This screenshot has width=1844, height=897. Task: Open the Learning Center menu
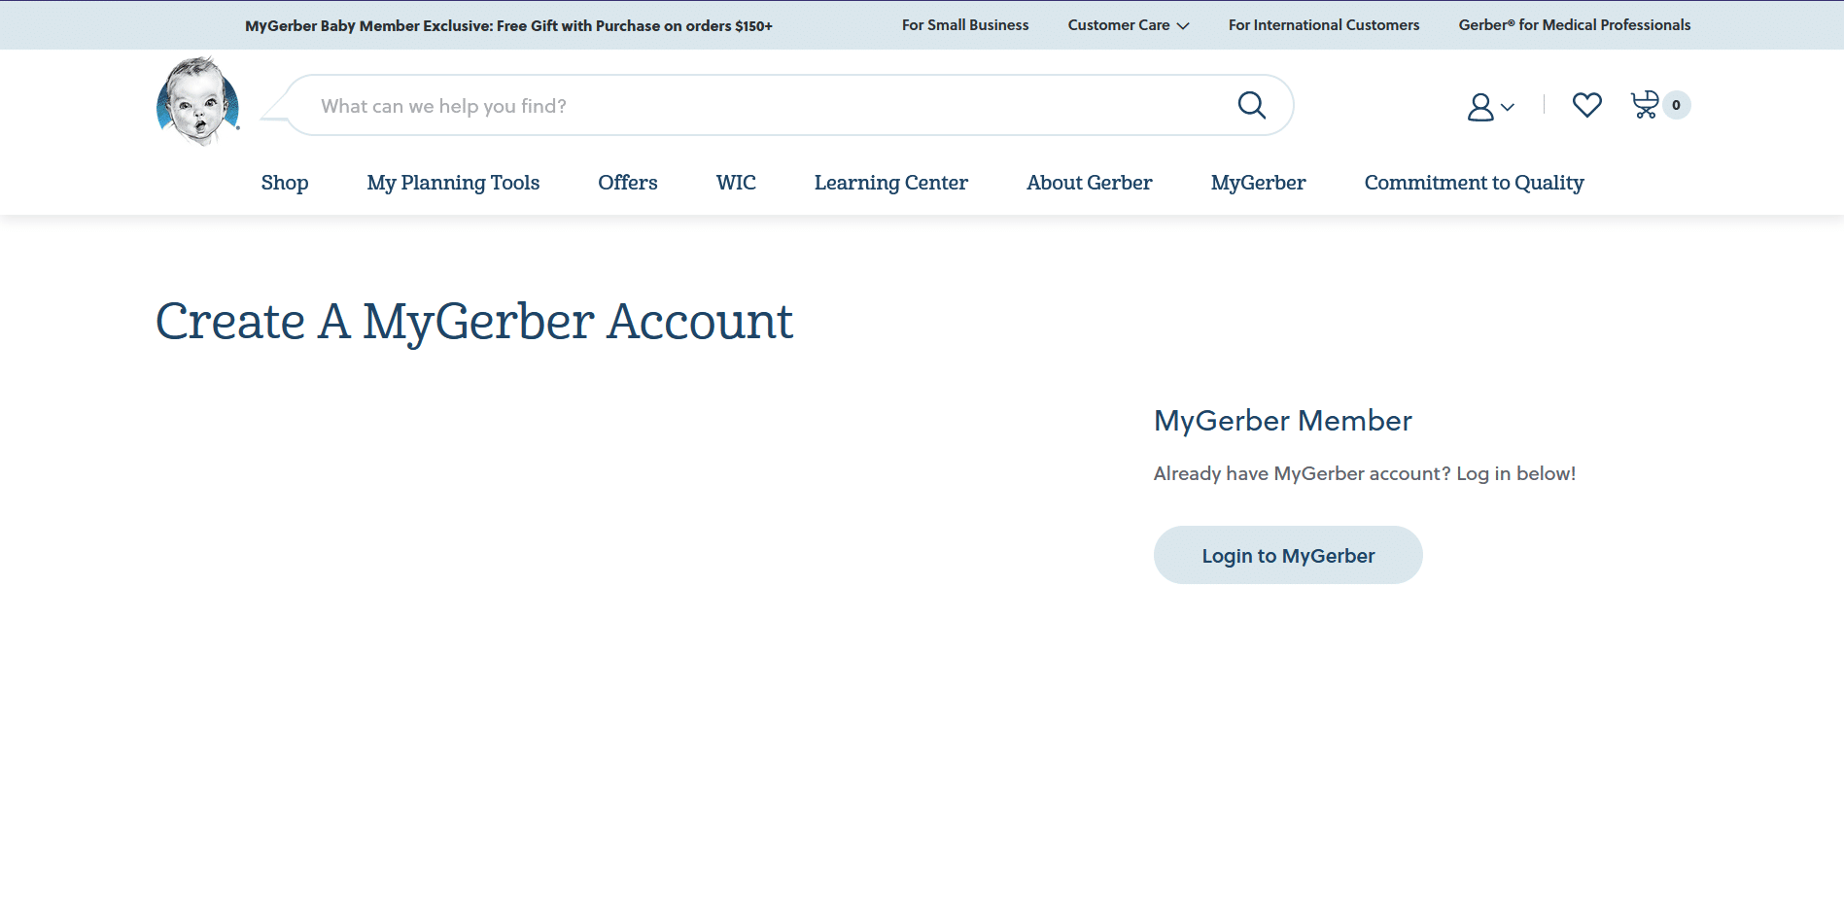(x=891, y=183)
